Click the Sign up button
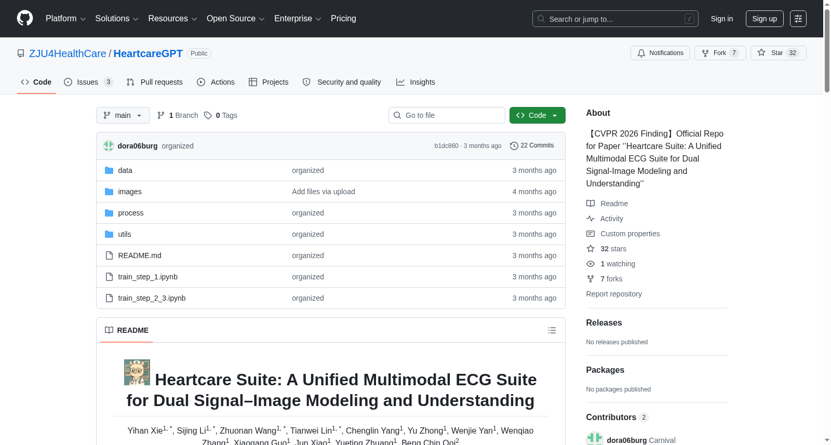The height and width of the screenshot is (445, 831). pyautogui.click(x=765, y=19)
